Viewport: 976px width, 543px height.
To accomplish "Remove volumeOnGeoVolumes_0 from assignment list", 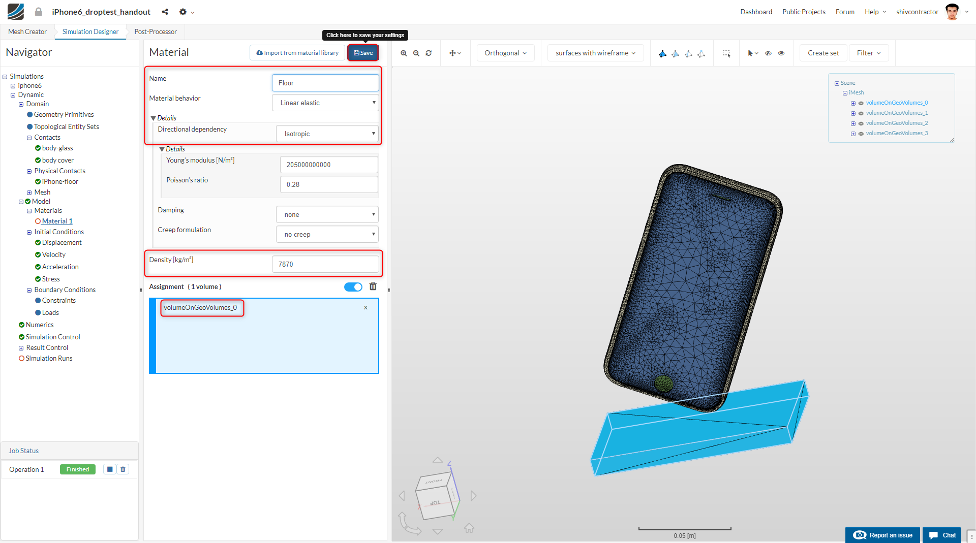I will 365,307.
